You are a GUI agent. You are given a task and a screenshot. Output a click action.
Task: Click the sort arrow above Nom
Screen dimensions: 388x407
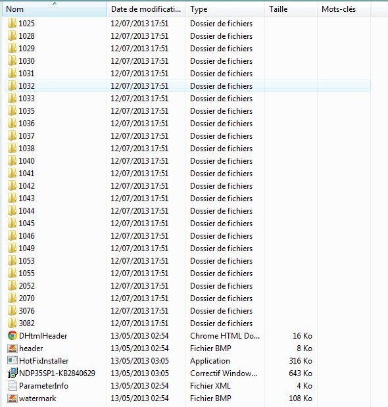(55, 3)
